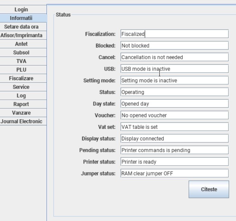
Task: Open the PLU tab
Action: pos(23,70)
